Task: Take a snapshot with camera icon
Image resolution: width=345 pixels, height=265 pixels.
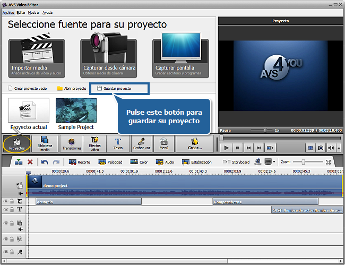Action: click(321, 148)
